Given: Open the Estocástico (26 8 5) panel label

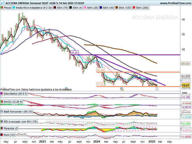Looking at the screenshot, I should click(x=15, y=94).
